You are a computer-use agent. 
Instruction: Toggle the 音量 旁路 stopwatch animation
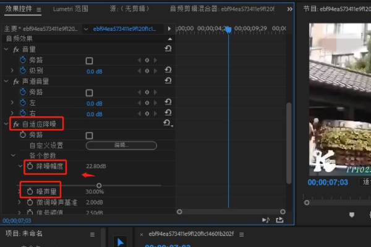23,60
